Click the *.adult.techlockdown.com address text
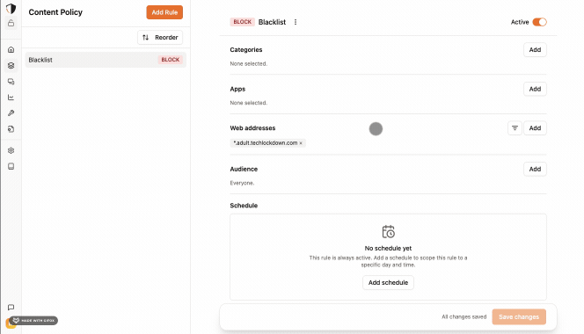The width and height of the screenshot is (584, 334). (x=266, y=143)
